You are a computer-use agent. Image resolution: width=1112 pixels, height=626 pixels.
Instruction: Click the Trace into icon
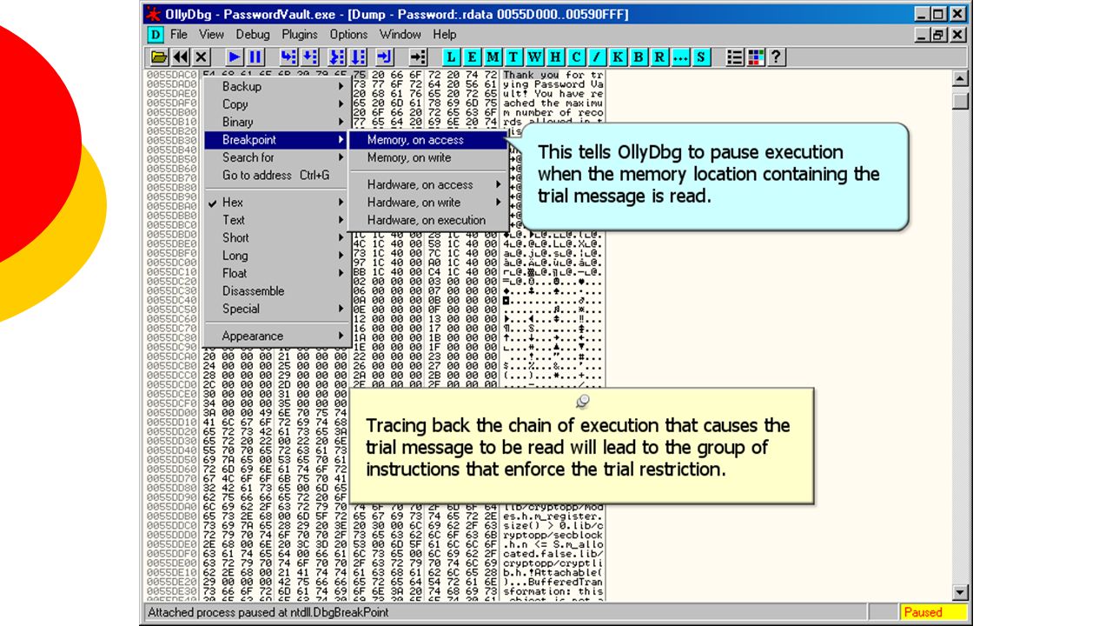tap(337, 57)
